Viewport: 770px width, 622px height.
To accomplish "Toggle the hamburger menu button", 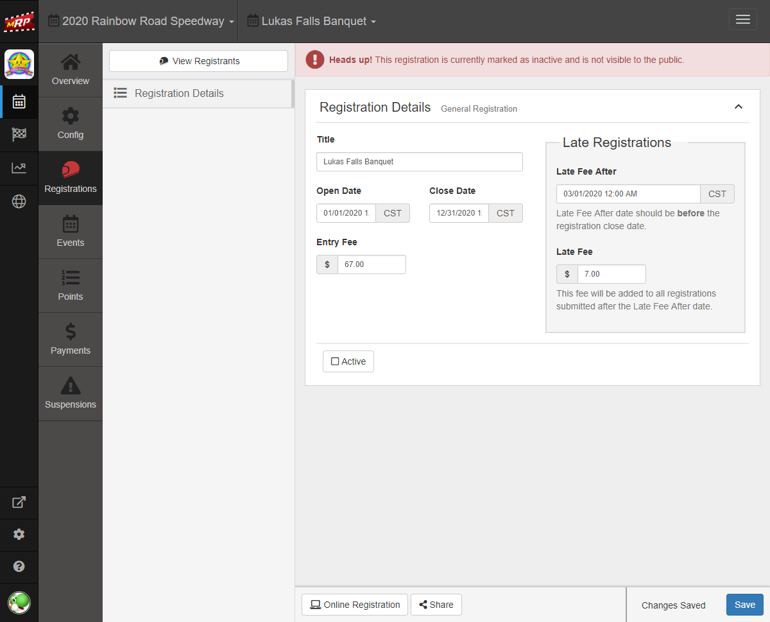I will (x=743, y=19).
